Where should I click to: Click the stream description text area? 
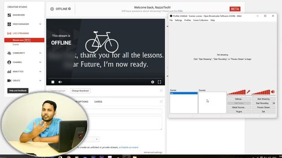[x=125, y=123]
